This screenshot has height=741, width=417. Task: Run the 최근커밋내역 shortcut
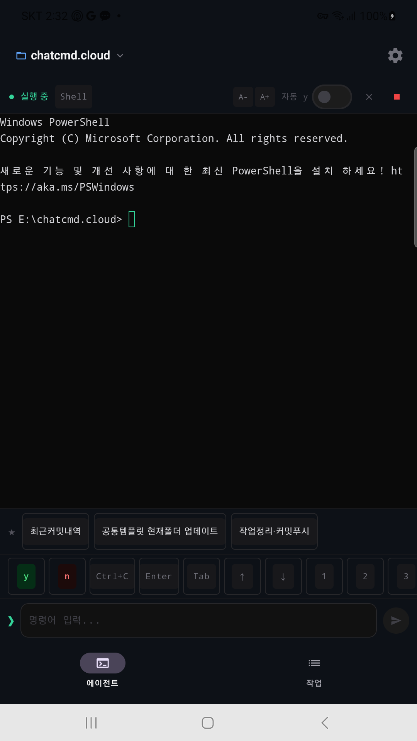click(56, 531)
